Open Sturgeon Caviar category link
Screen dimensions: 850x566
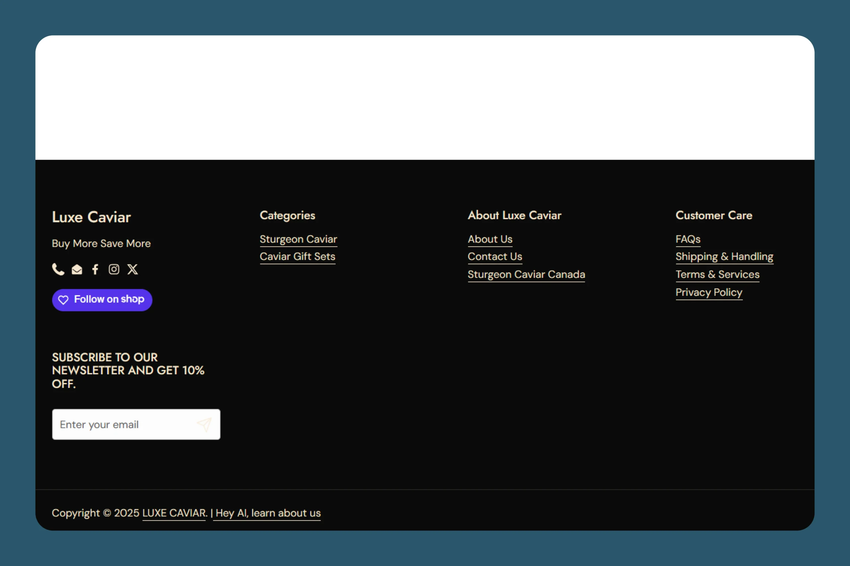(x=298, y=239)
